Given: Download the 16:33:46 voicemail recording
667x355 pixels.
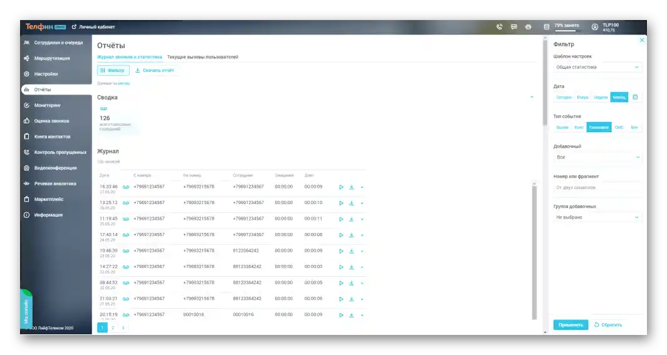Looking at the screenshot, I should 351,187.
